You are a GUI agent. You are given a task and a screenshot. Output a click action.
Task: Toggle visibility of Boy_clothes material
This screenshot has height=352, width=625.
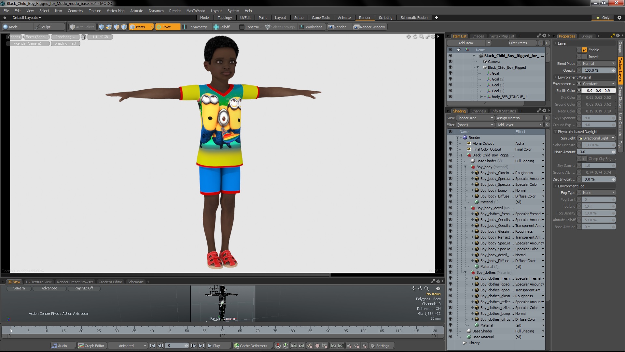[x=450, y=272]
